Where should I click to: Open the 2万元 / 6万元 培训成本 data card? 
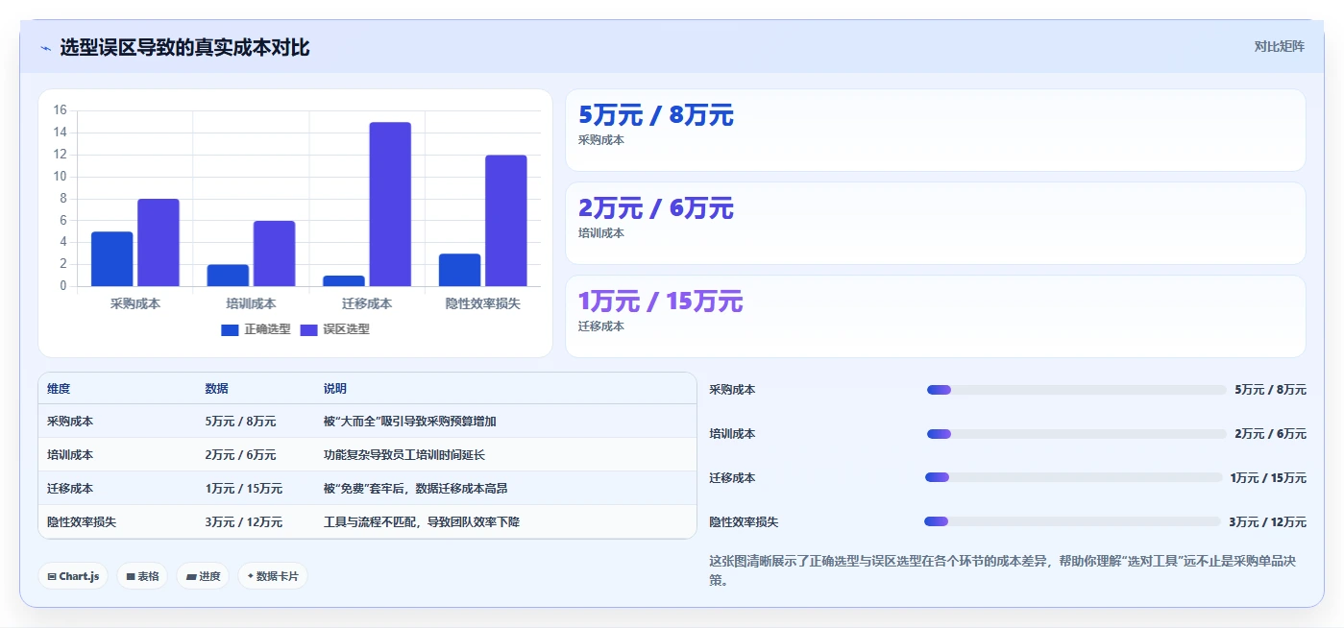pos(936,223)
